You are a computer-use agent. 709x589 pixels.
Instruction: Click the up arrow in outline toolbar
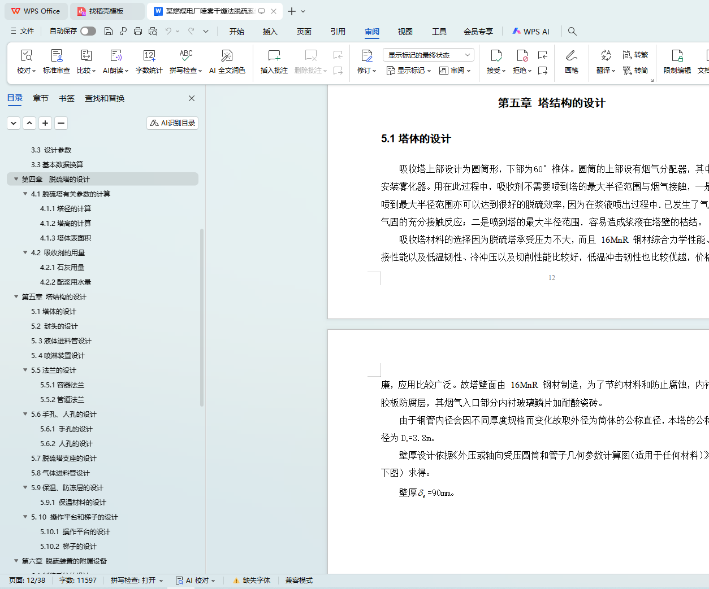[x=29, y=123]
